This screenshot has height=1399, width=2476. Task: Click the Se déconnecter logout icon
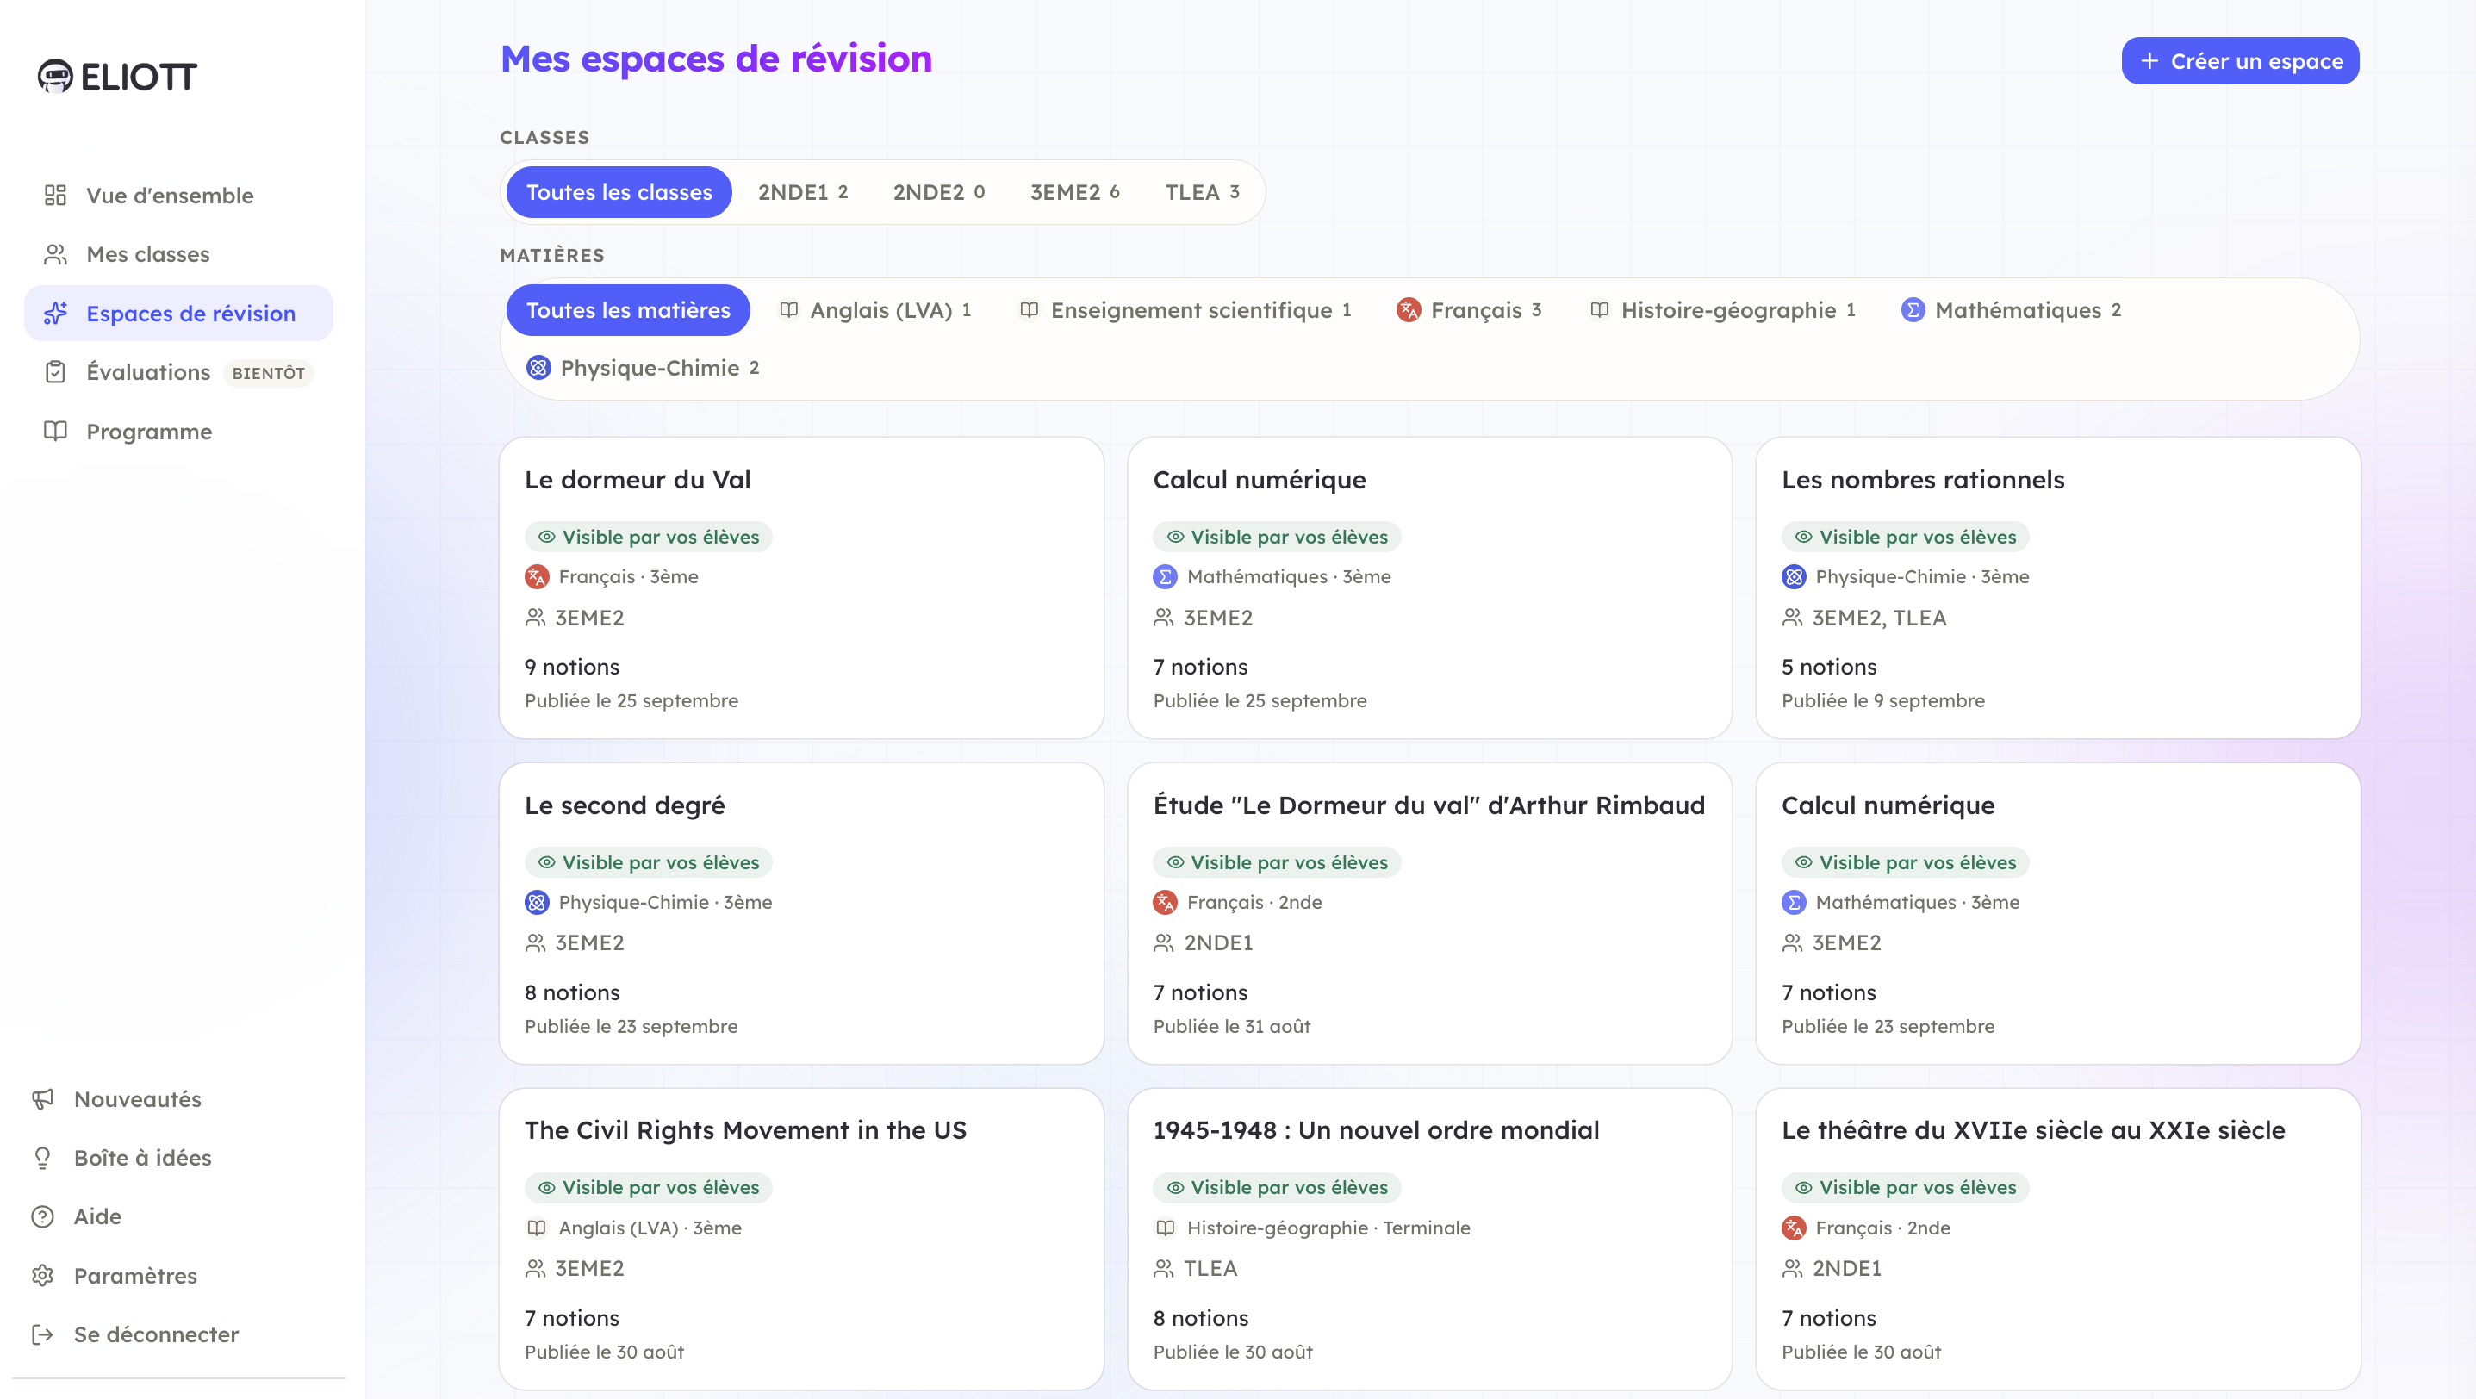pos(43,1334)
